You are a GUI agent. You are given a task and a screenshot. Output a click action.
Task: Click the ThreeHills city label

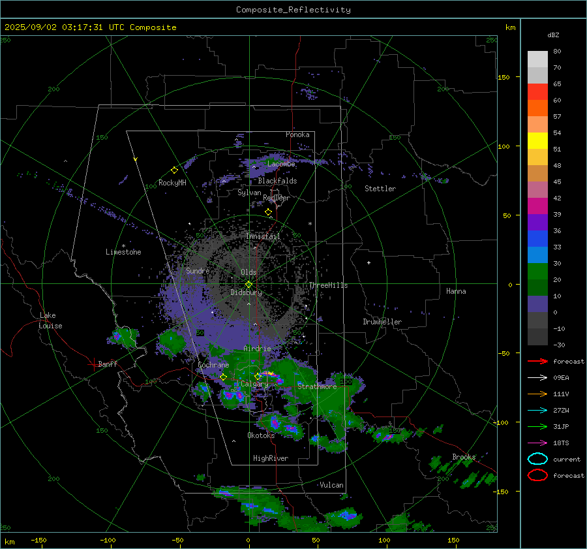[x=328, y=285]
